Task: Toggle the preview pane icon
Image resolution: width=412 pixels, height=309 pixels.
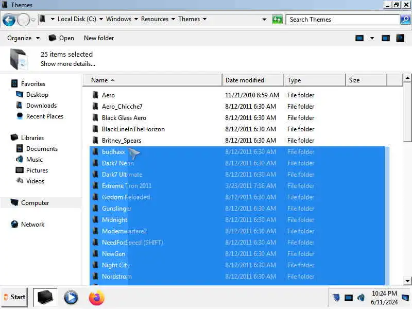Action: [x=385, y=38]
